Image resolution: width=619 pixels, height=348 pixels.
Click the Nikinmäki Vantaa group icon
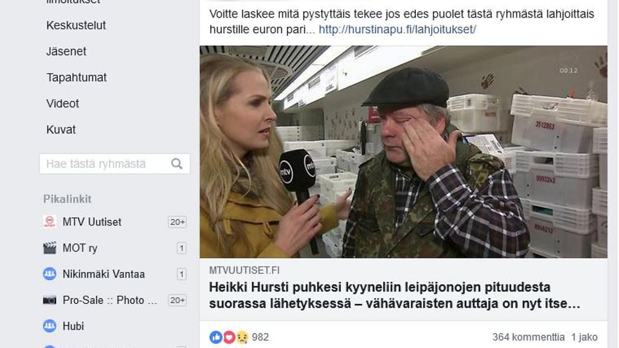50,274
